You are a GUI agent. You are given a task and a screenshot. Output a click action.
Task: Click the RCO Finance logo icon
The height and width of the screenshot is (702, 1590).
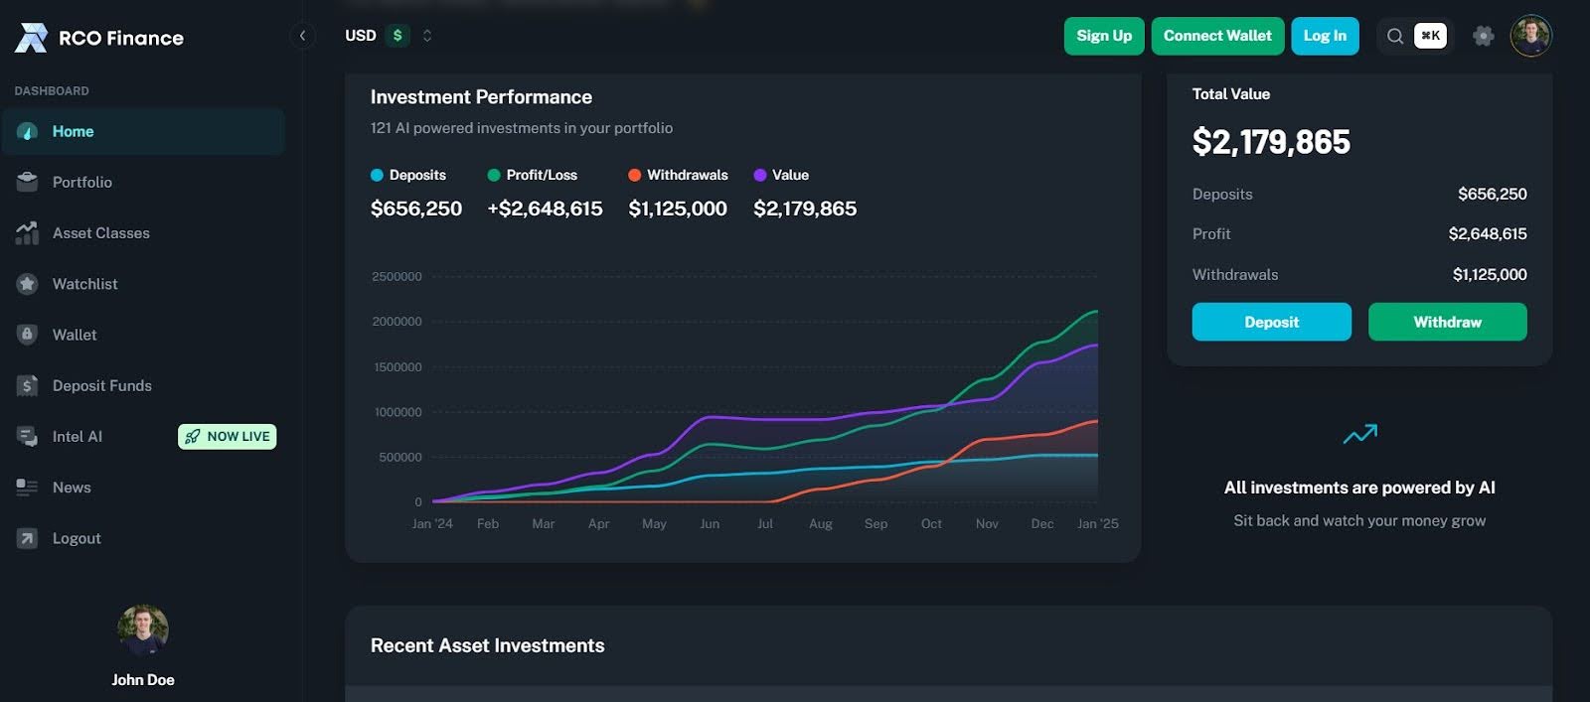(x=31, y=38)
